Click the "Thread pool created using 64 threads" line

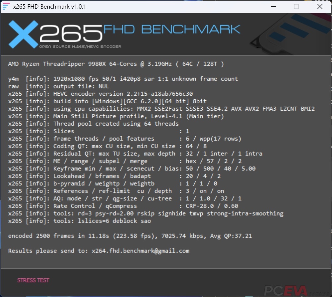point(94,124)
